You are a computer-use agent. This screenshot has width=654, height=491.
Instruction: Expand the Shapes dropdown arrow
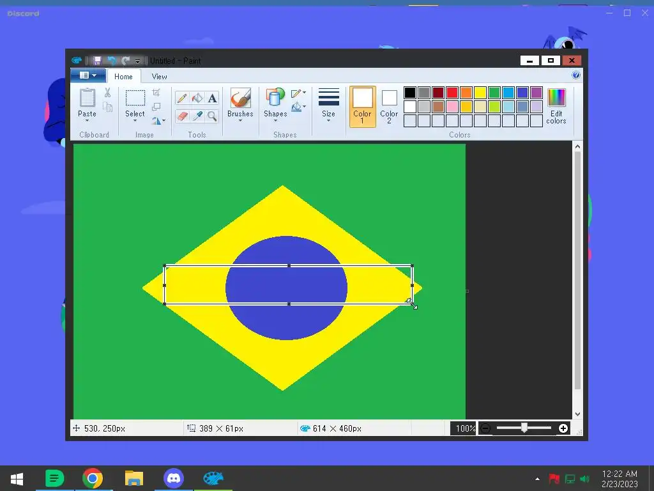(x=275, y=121)
